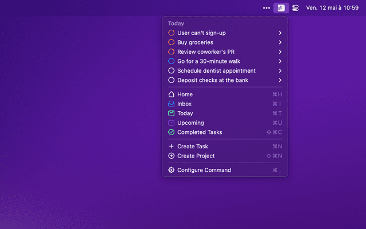Click the Inbox tray icon
Viewport: 366px width, 229px height.
pos(172,104)
